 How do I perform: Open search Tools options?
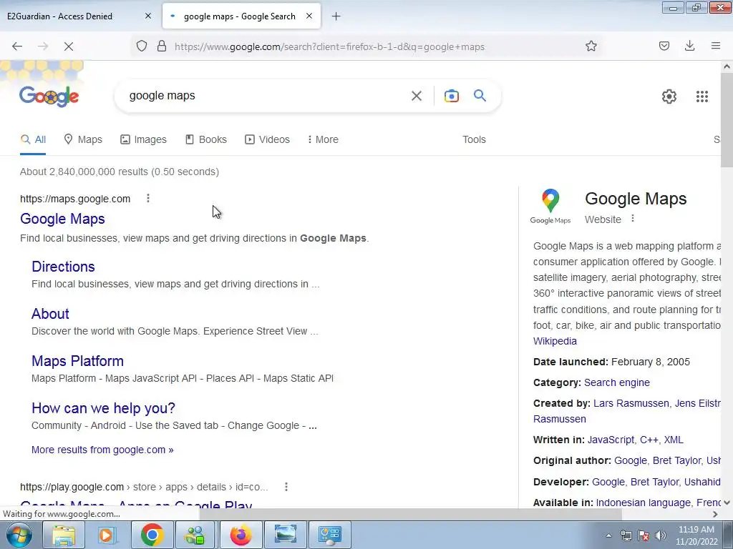coord(474,139)
